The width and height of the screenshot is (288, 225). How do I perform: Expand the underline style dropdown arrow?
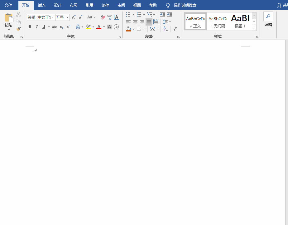click(x=49, y=27)
